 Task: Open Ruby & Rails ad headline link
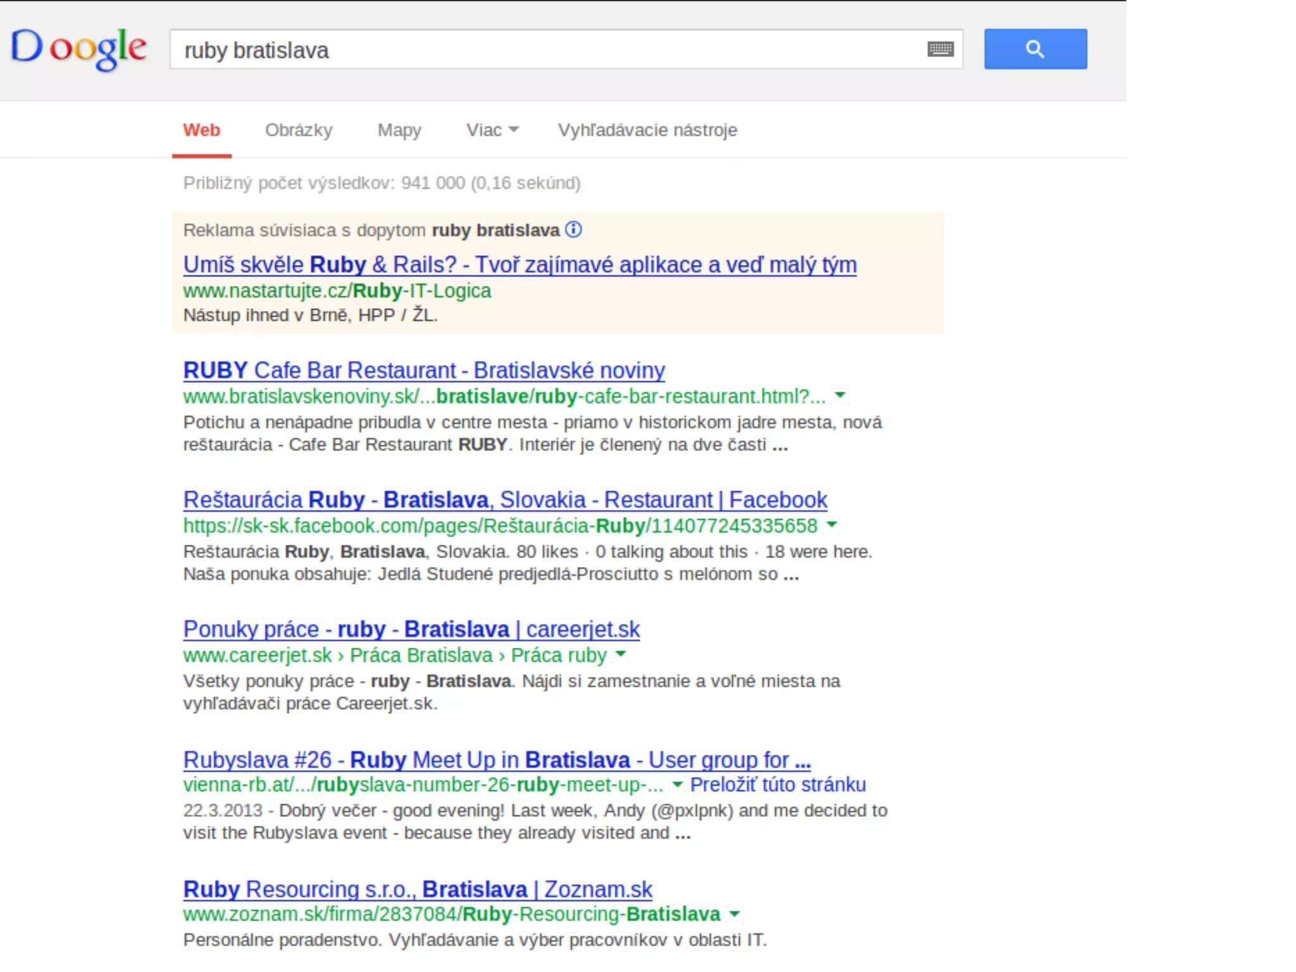[x=520, y=265]
